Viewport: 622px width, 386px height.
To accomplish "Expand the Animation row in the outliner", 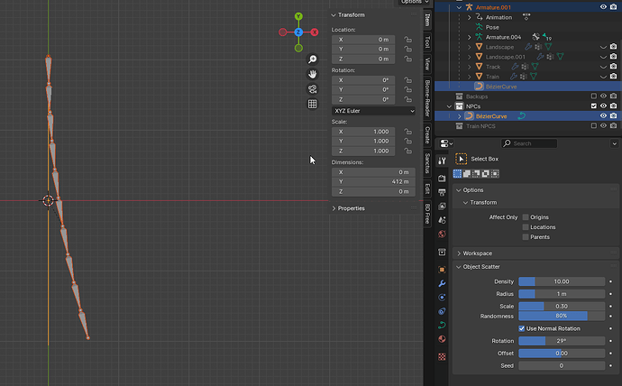I will 470,17.
